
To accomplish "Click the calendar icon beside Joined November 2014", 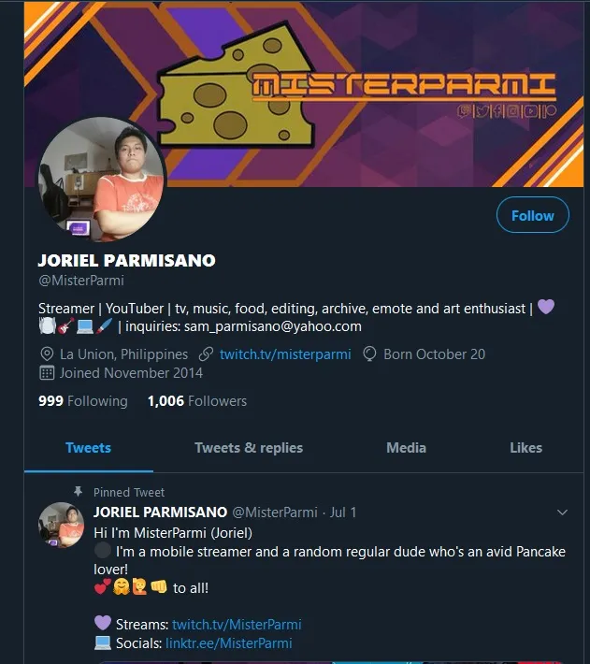I will [47, 372].
